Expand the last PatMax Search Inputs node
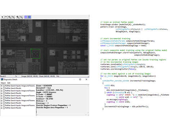Screen dimensions: 180x135 tap(1, 105)
